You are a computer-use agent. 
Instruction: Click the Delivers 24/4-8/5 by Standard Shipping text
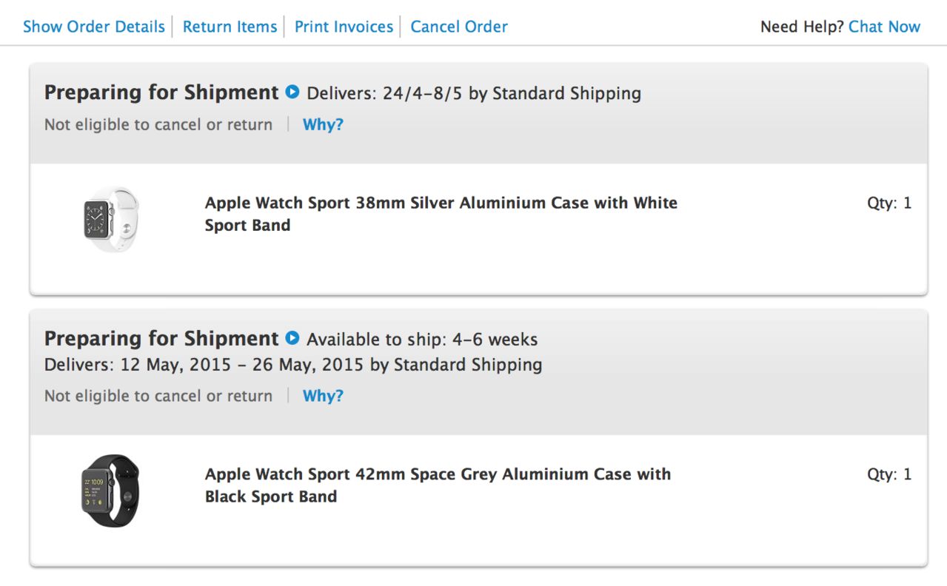(474, 93)
